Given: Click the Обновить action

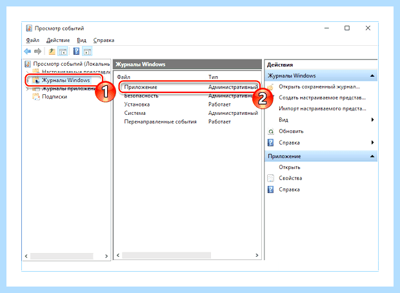Looking at the screenshot, I should click(291, 132).
